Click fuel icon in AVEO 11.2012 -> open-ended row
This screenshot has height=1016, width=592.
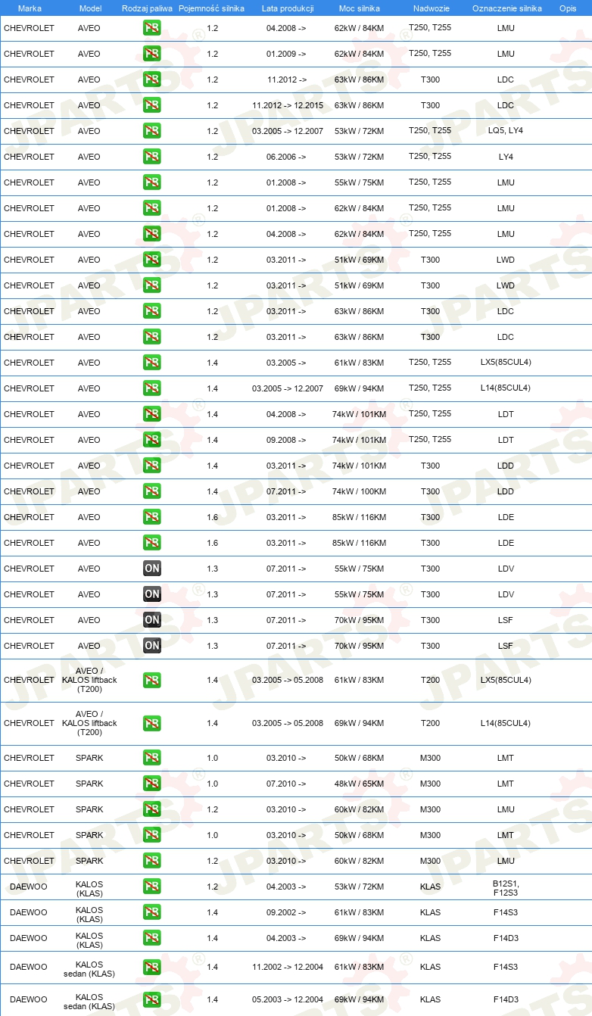pyautogui.click(x=151, y=79)
